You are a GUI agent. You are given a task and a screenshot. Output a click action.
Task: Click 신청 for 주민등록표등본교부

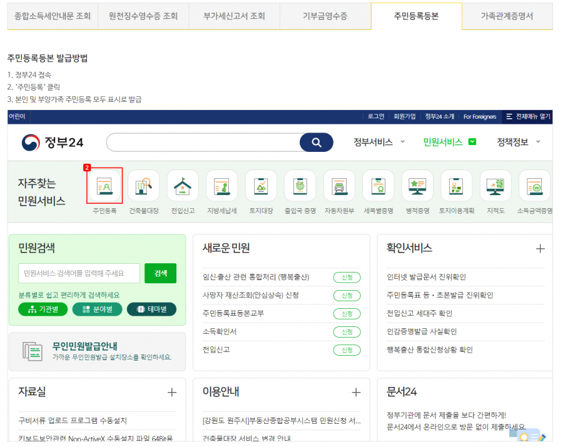tap(347, 314)
